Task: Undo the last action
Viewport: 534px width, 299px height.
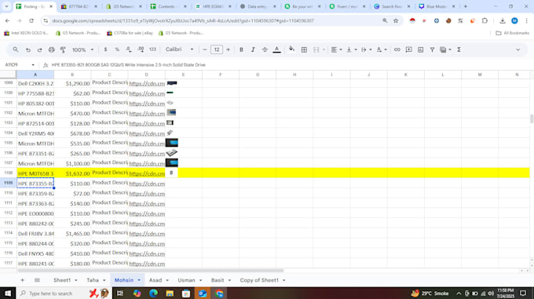Action: (28, 49)
